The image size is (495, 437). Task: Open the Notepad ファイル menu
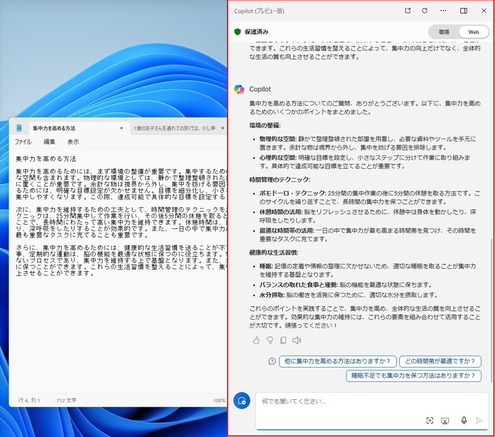coord(23,142)
